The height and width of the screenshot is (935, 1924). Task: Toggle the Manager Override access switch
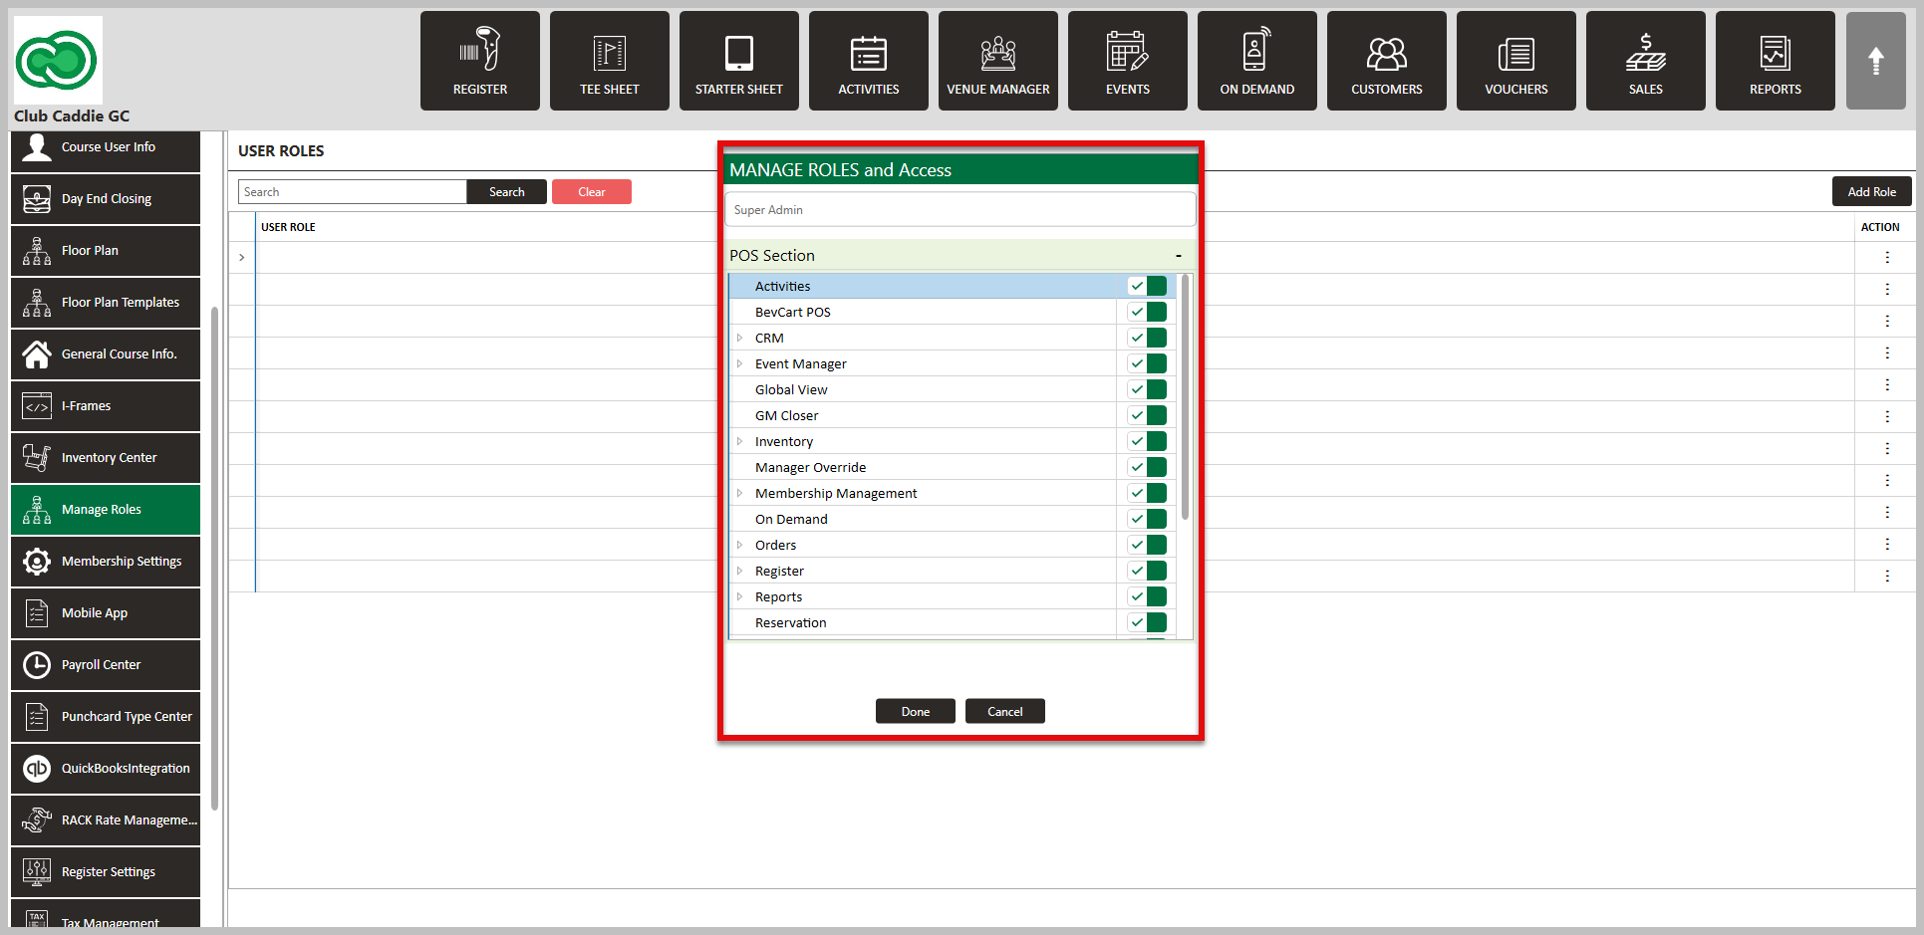click(x=1147, y=467)
